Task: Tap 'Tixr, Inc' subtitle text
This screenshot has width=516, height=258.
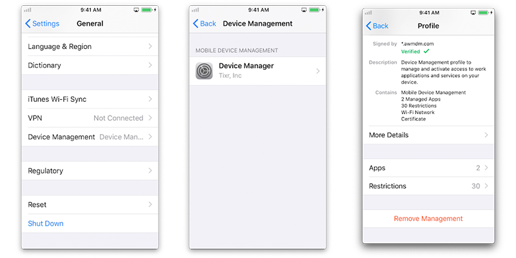Action: 230,75
